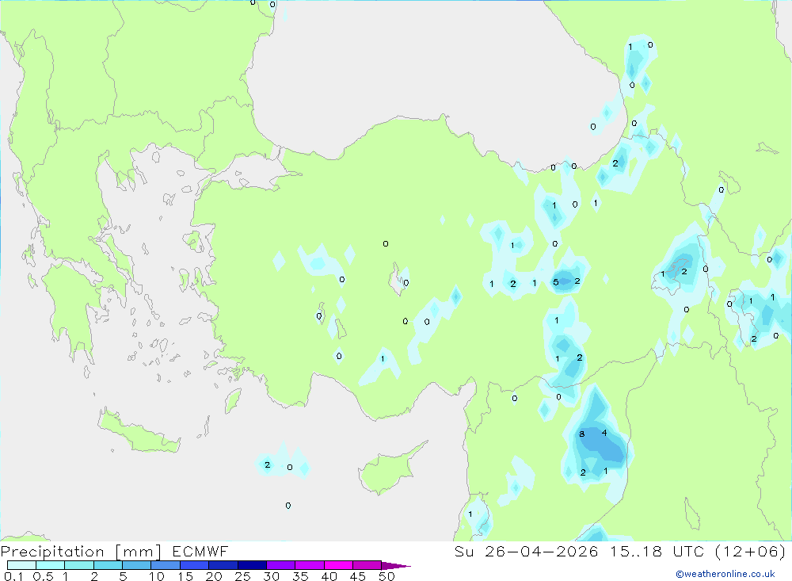Select the 25–30 mm legend swatch
Screen dimensions: 792x581
point(252,565)
